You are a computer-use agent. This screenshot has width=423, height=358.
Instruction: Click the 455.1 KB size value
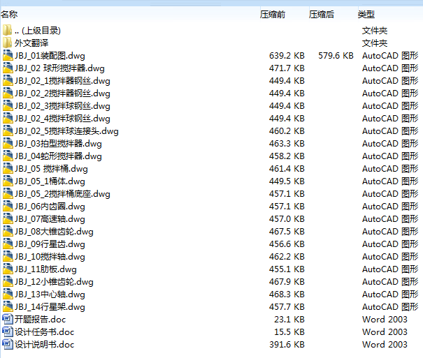[287, 269]
